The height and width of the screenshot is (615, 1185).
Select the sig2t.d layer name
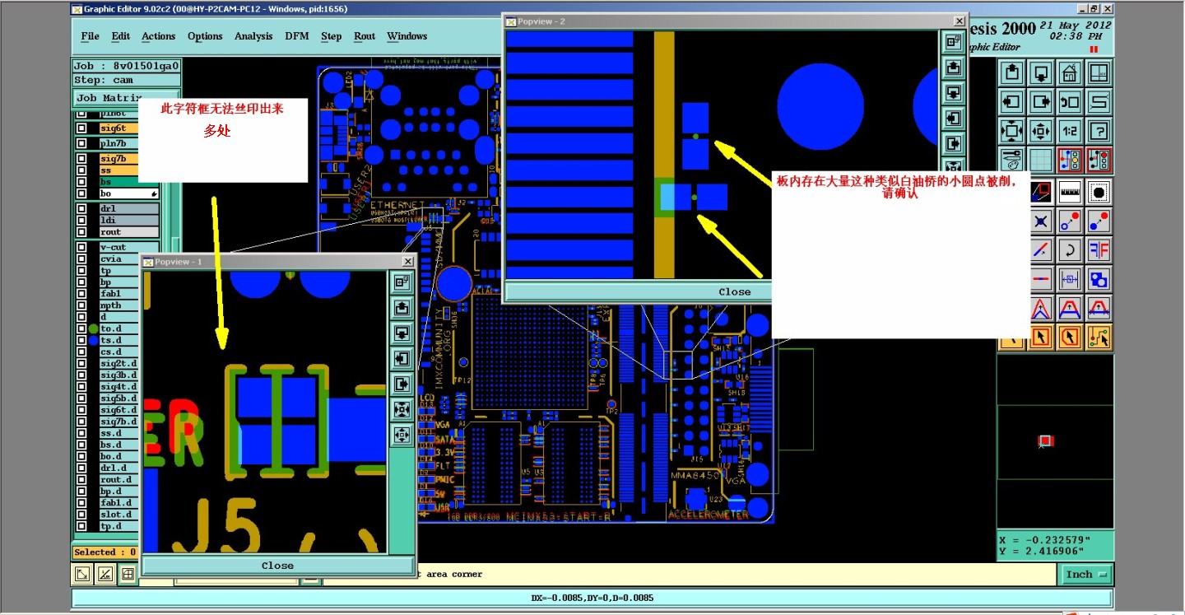(118, 363)
